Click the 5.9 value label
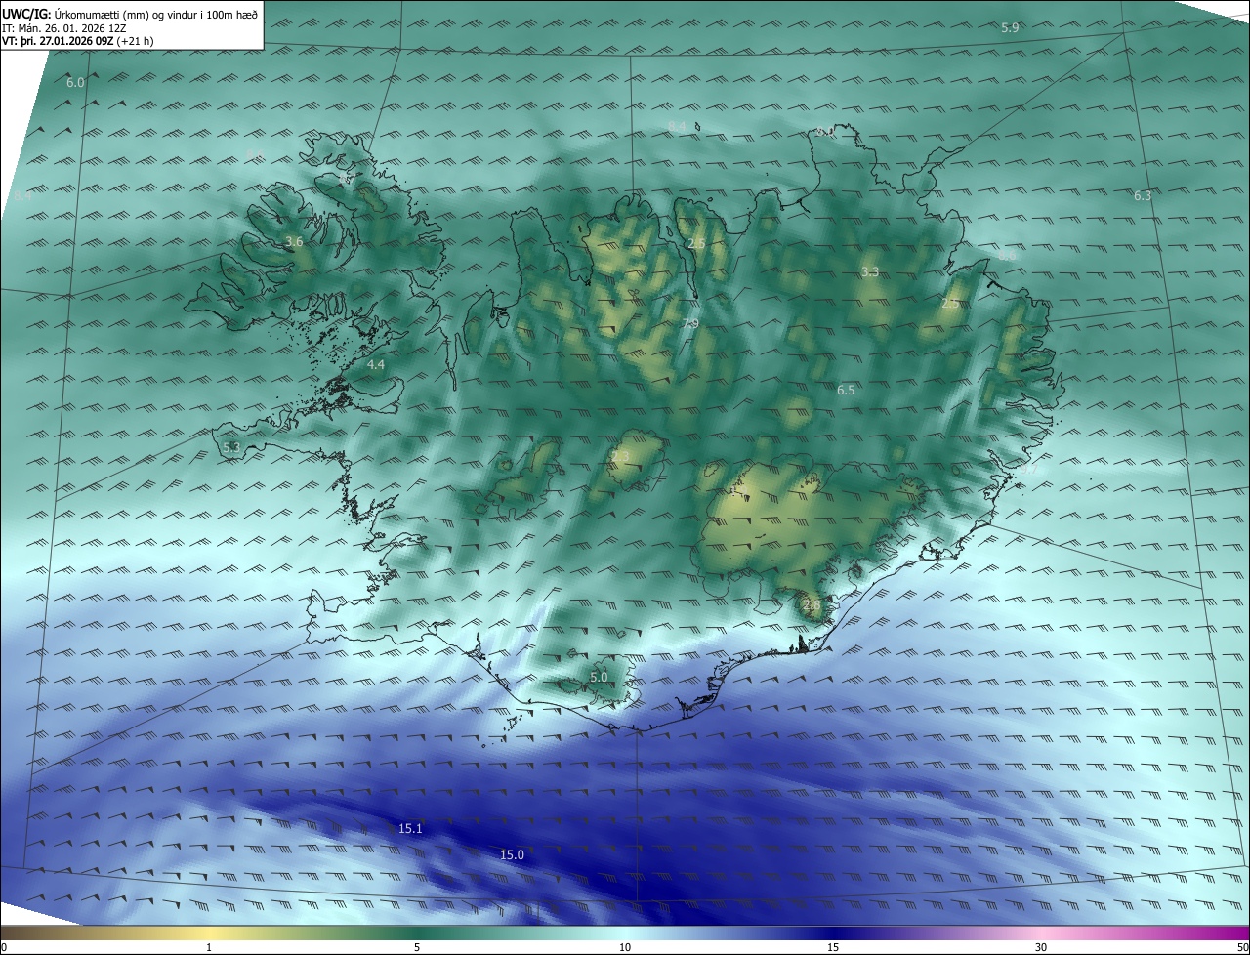Screen dimensions: 1250x955 coord(1010,28)
